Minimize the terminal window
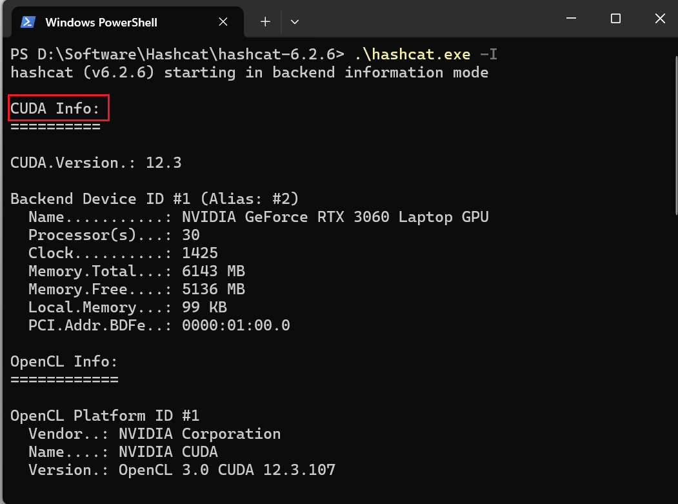678x504 pixels. point(571,18)
